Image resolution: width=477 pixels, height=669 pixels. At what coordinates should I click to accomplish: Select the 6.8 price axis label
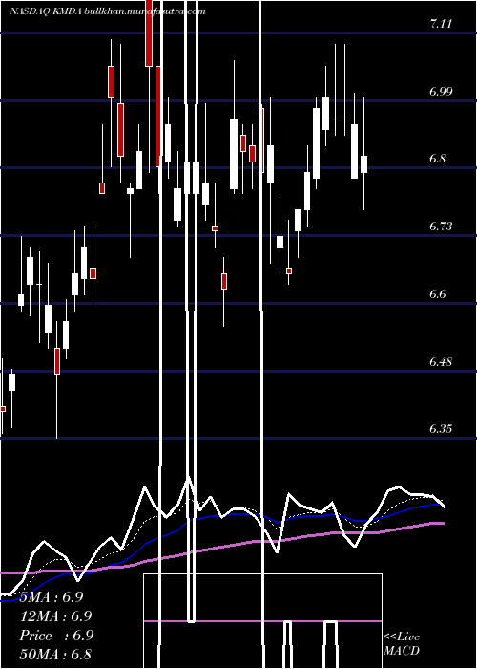click(x=437, y=159)
